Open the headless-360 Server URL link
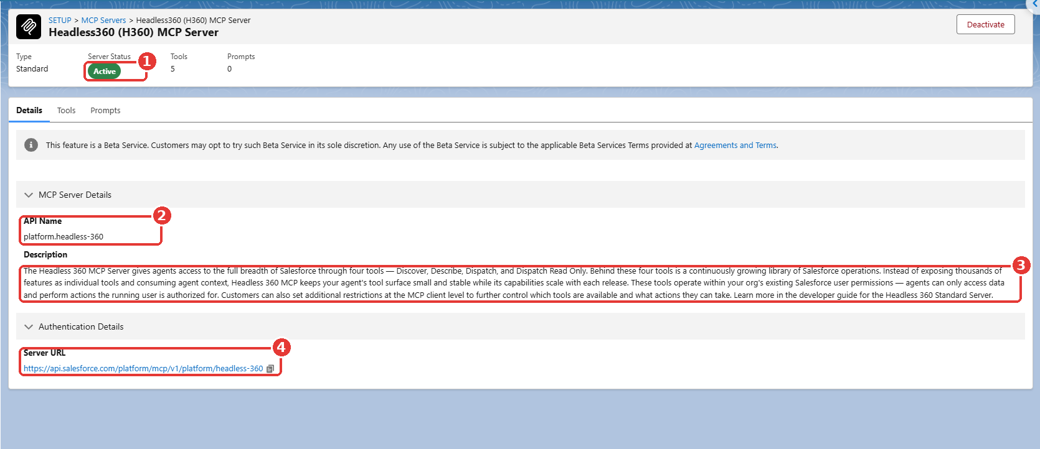Image resolution: width=1040 pixels, height=449 pixels. click(143, 369)
